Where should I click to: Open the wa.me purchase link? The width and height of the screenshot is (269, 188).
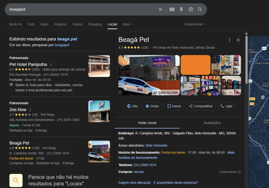pyautogui.click(x=139, y=172)
